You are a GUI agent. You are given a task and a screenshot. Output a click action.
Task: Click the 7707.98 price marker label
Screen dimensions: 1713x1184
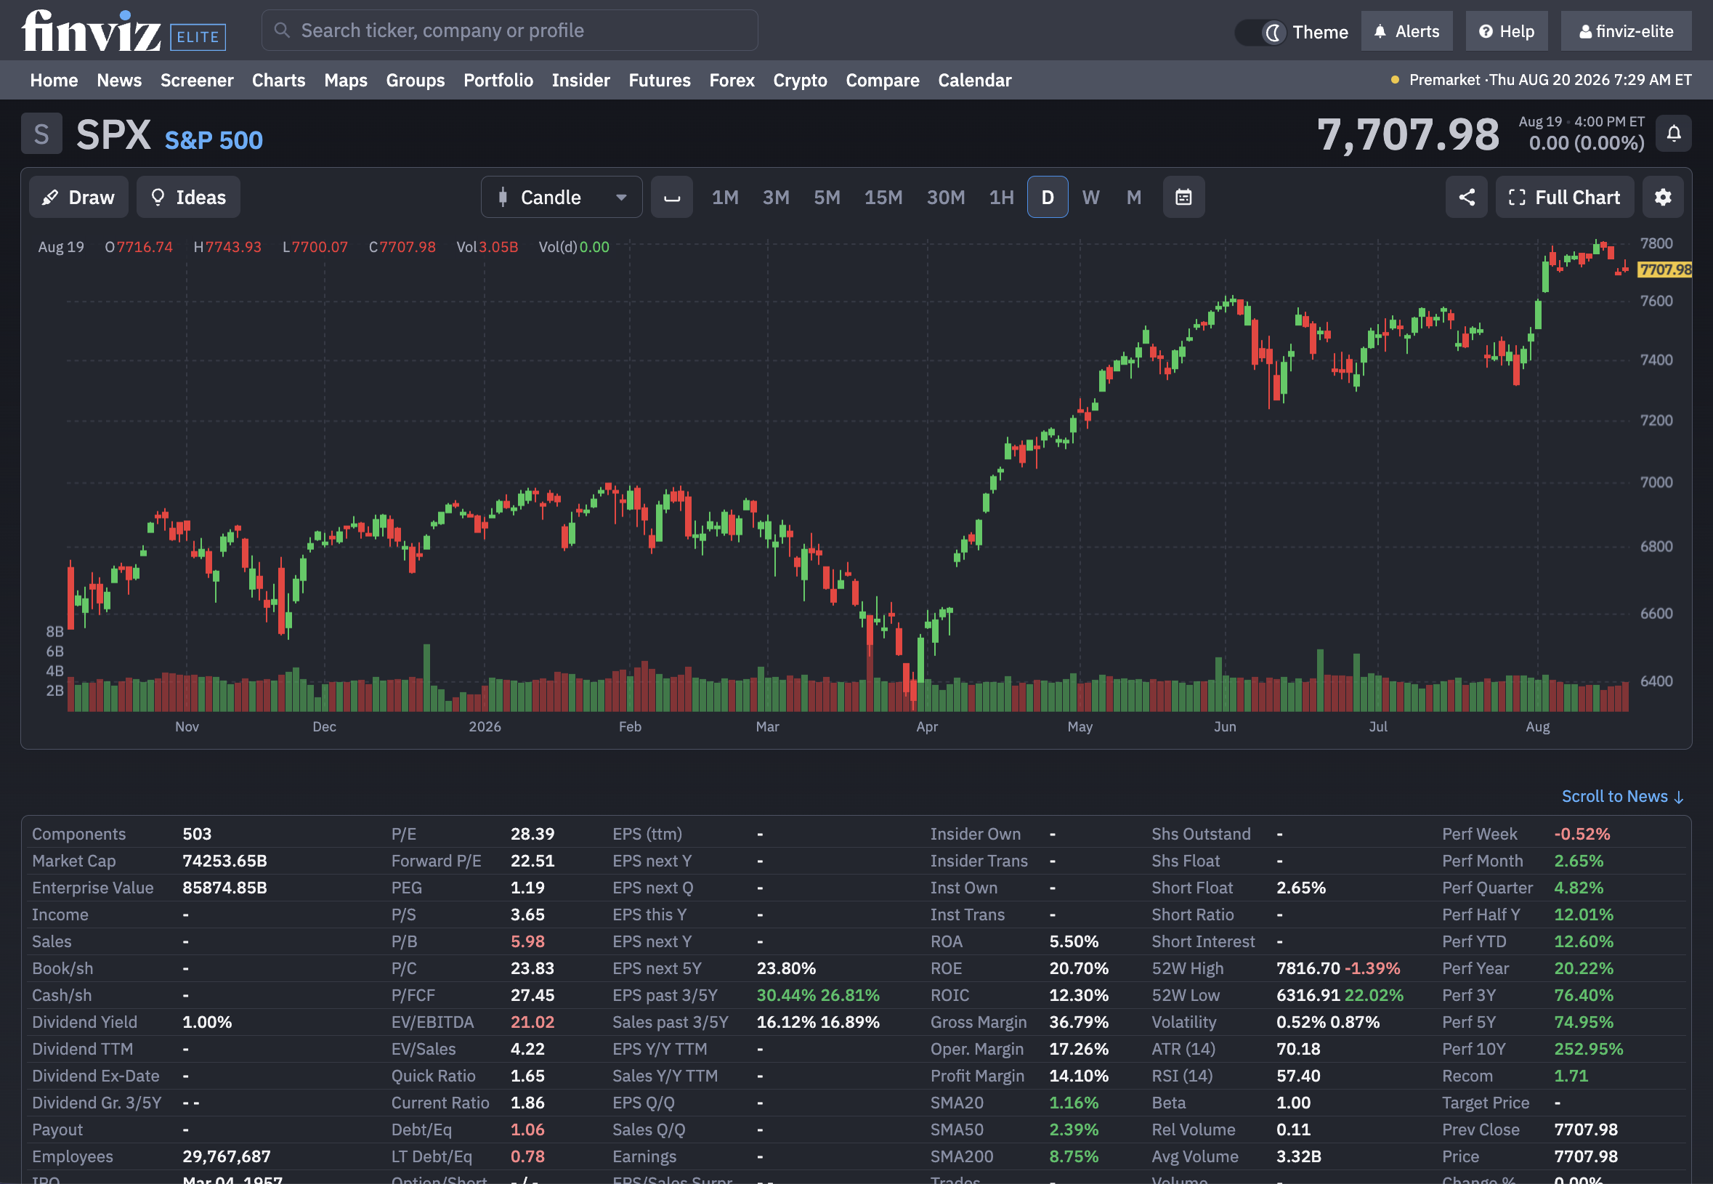[1665, 269]
